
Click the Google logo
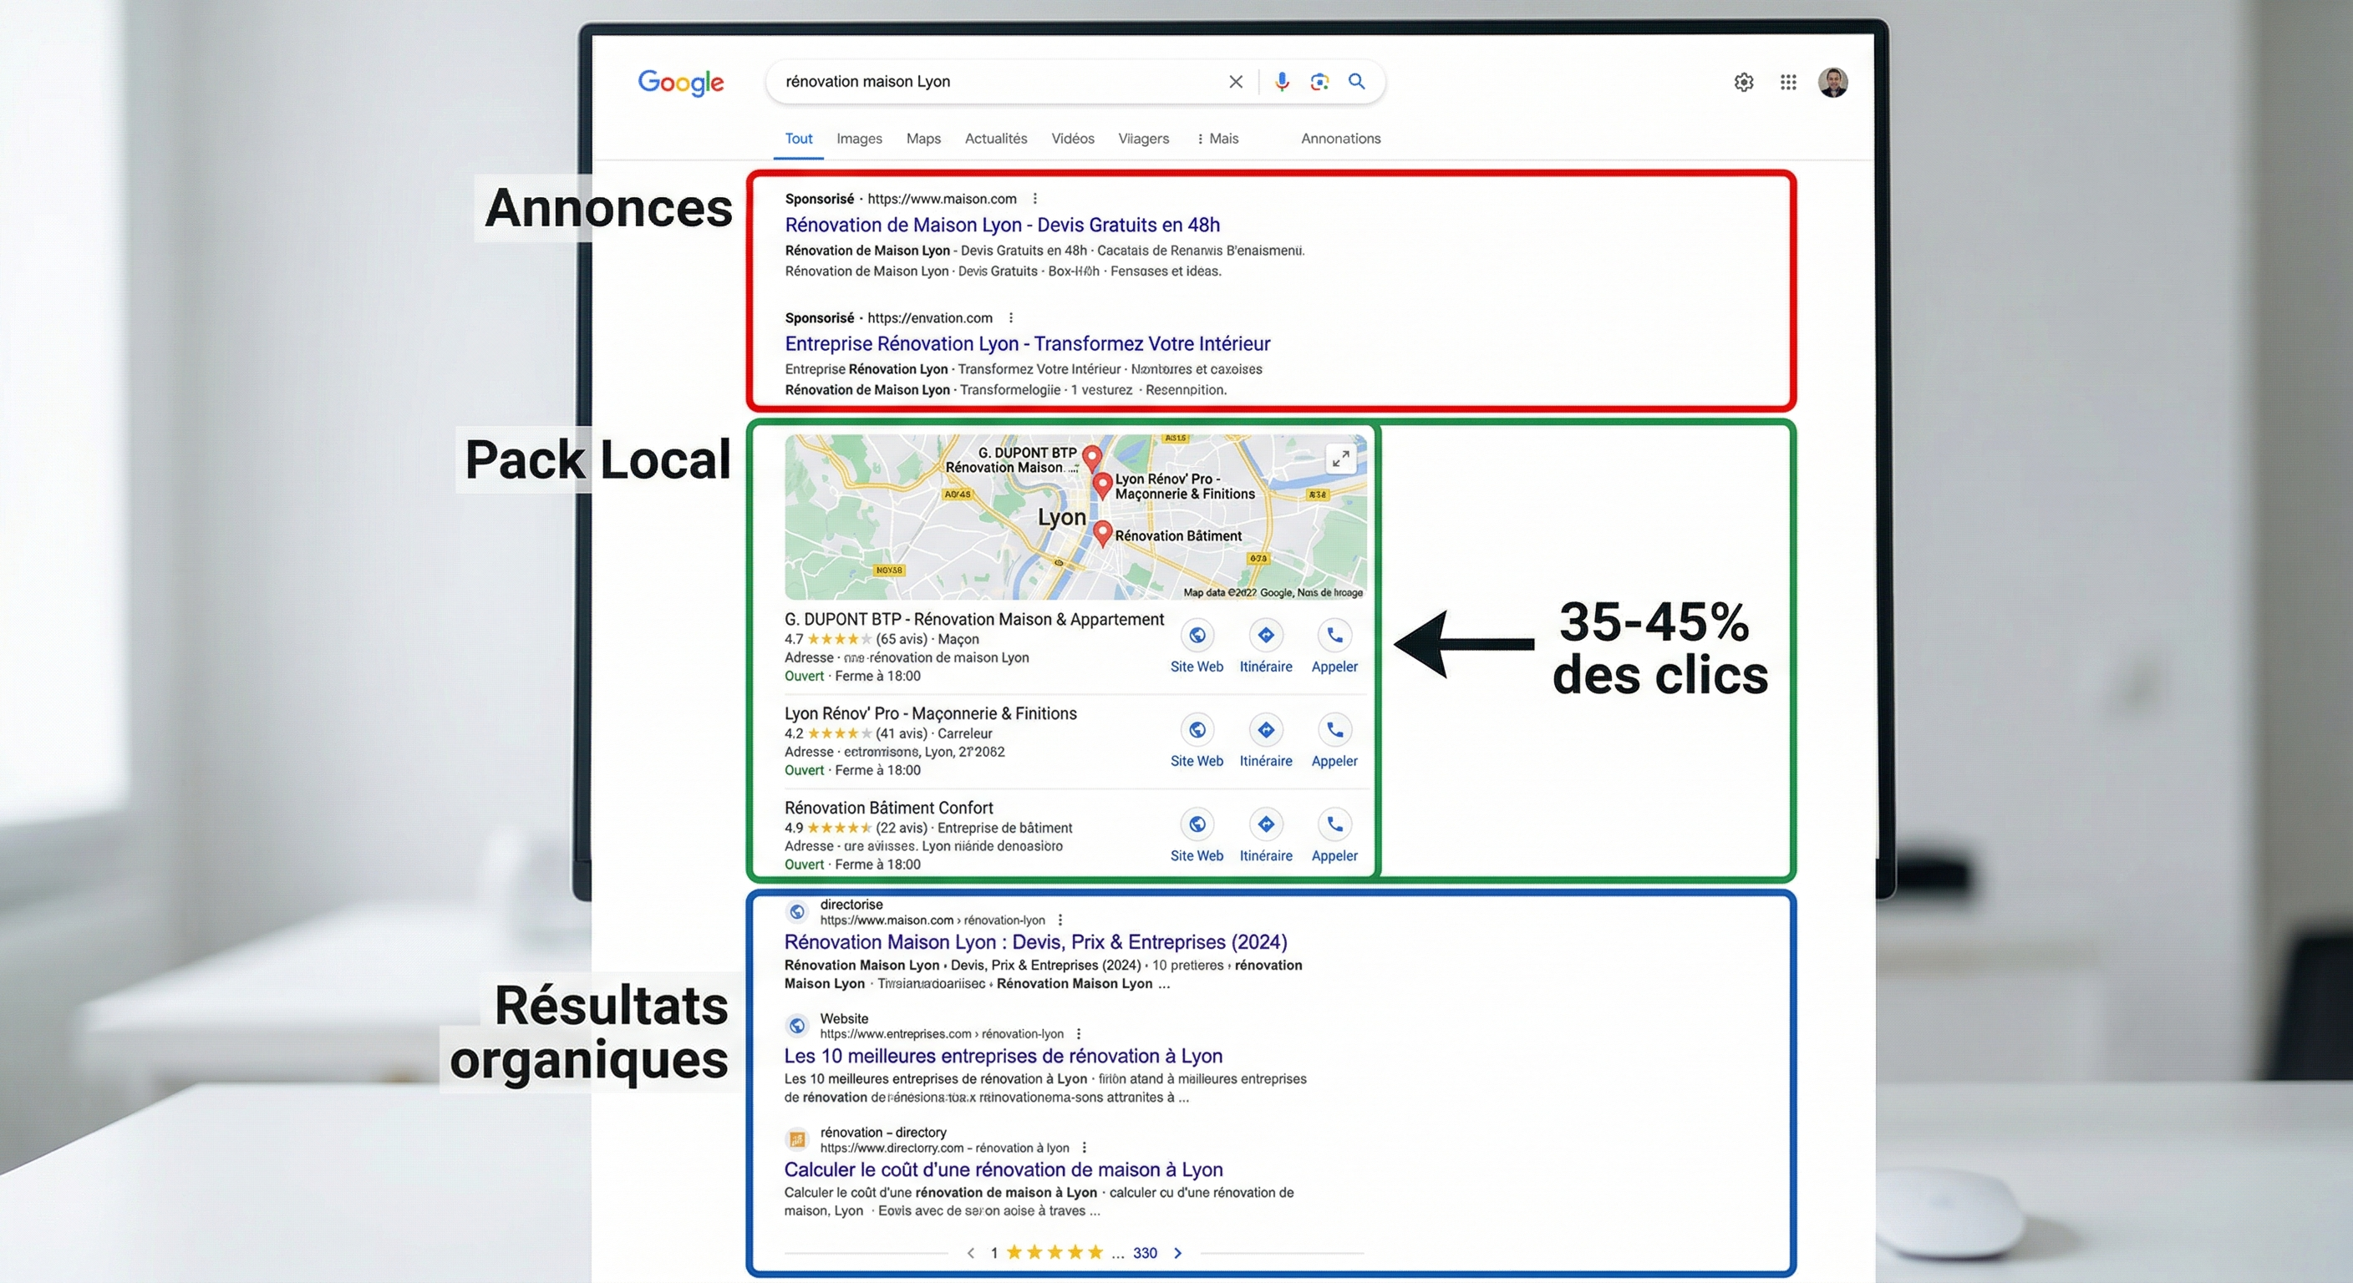tap(680, 83)
